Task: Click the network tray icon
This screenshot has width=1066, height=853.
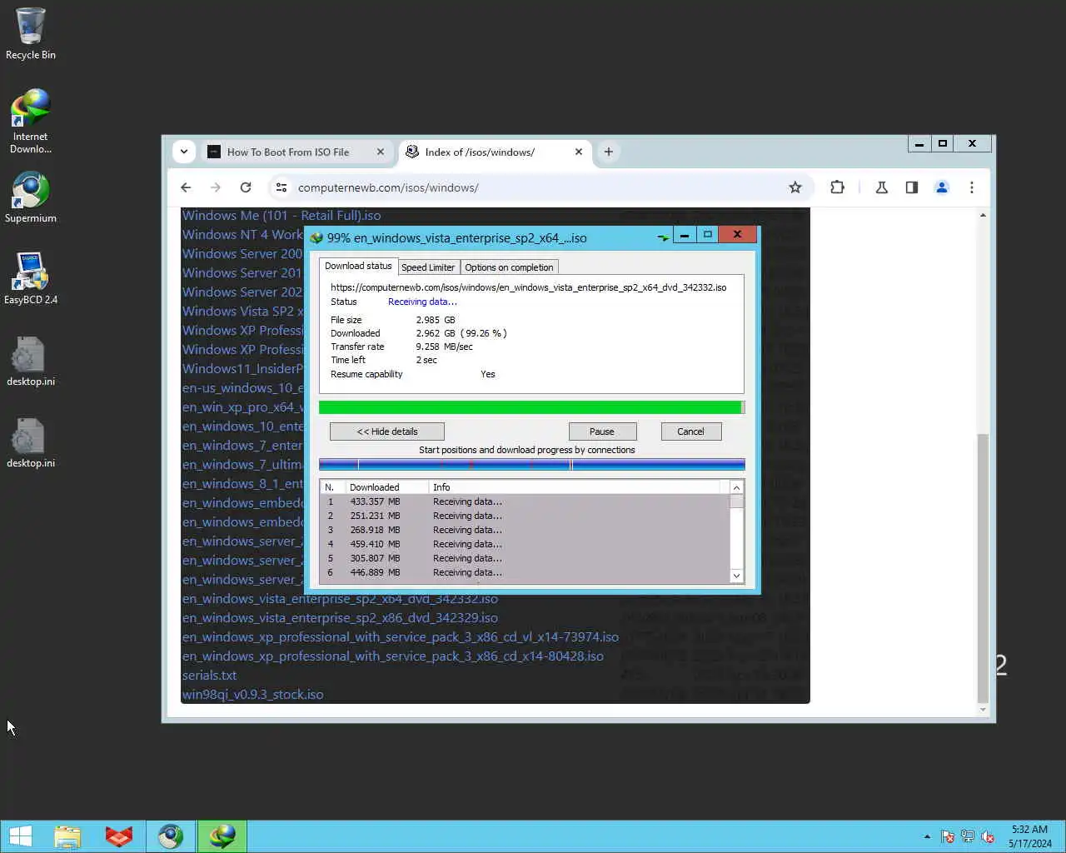Action: click(968, 836)
